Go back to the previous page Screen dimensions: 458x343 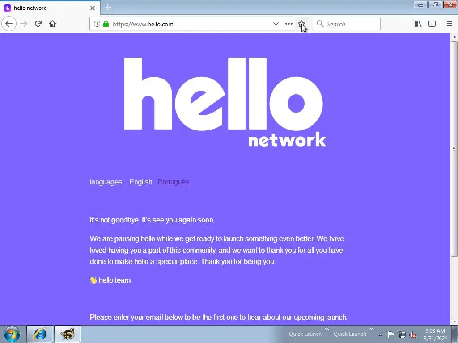[9, 24]
